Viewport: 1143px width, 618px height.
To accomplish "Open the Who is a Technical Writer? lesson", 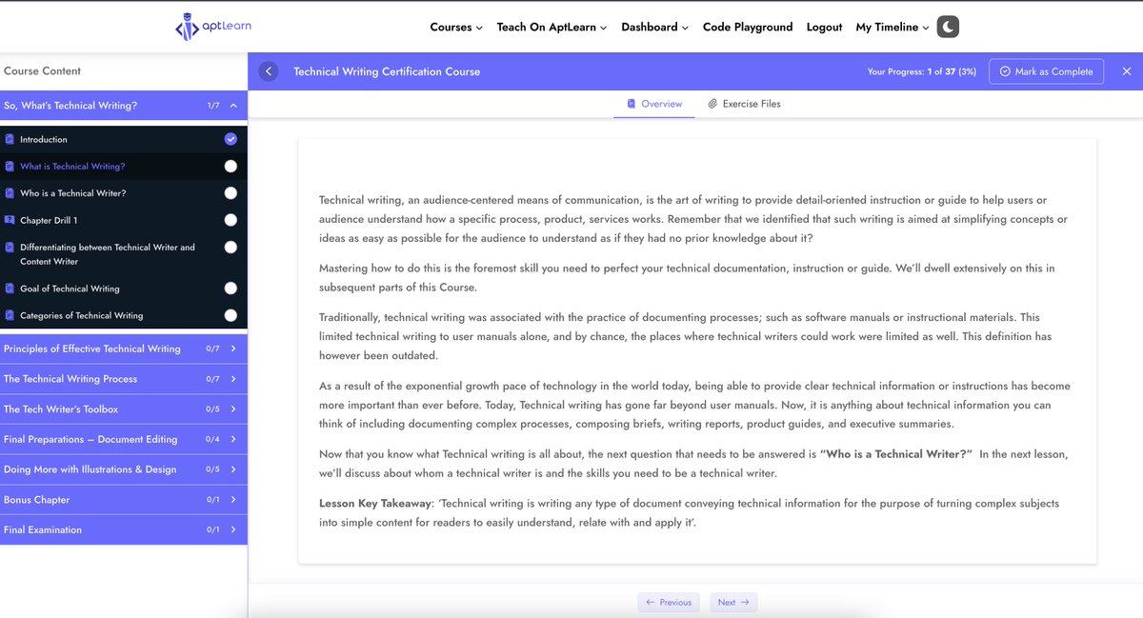I will 73,193.
